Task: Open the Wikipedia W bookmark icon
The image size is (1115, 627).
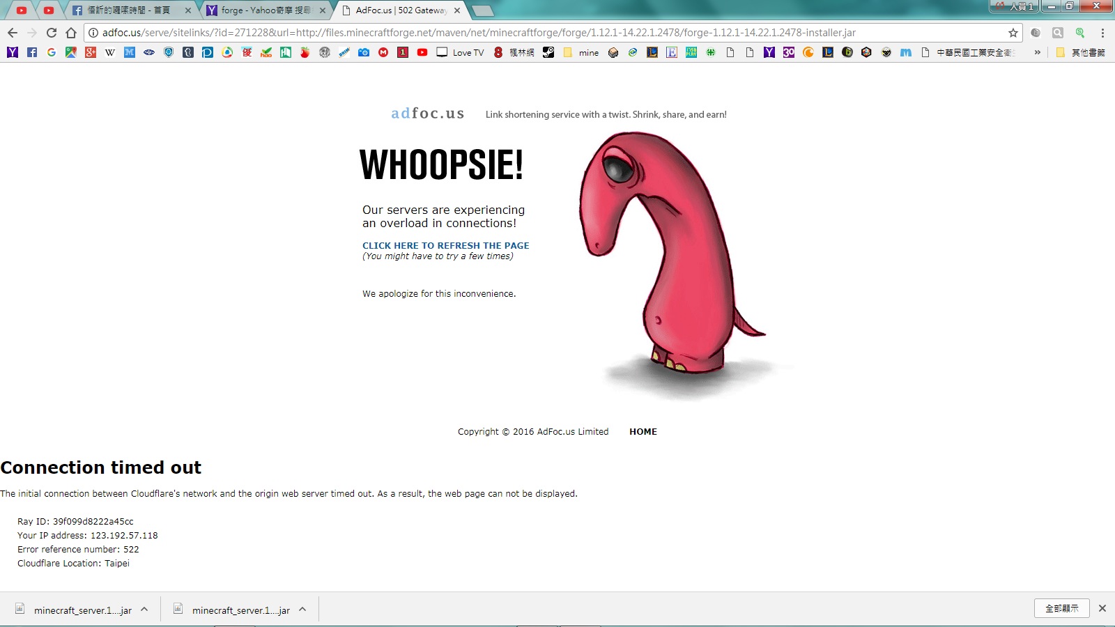Action: 110,52
